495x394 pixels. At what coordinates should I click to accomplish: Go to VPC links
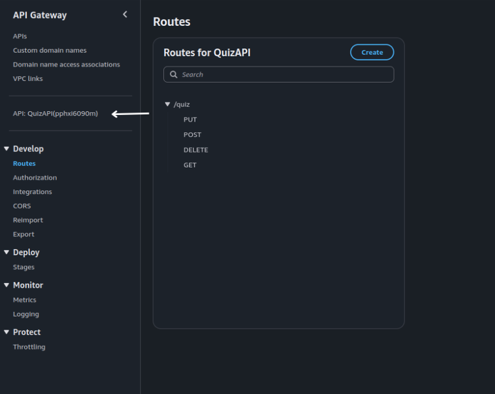coord(28,79)
